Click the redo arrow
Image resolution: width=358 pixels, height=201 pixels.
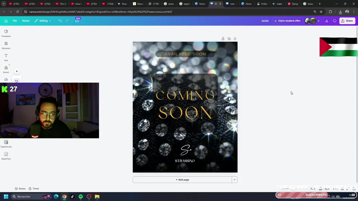(67, 21)
